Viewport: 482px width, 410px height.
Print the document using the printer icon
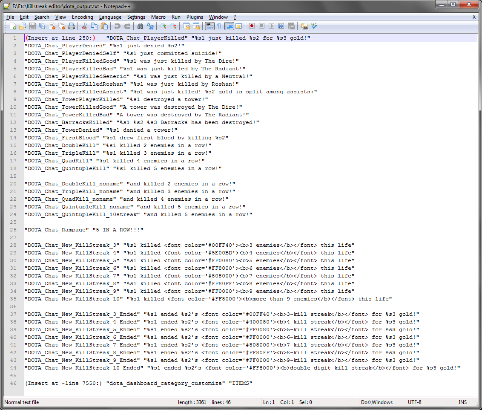click(x=72, y=26)
